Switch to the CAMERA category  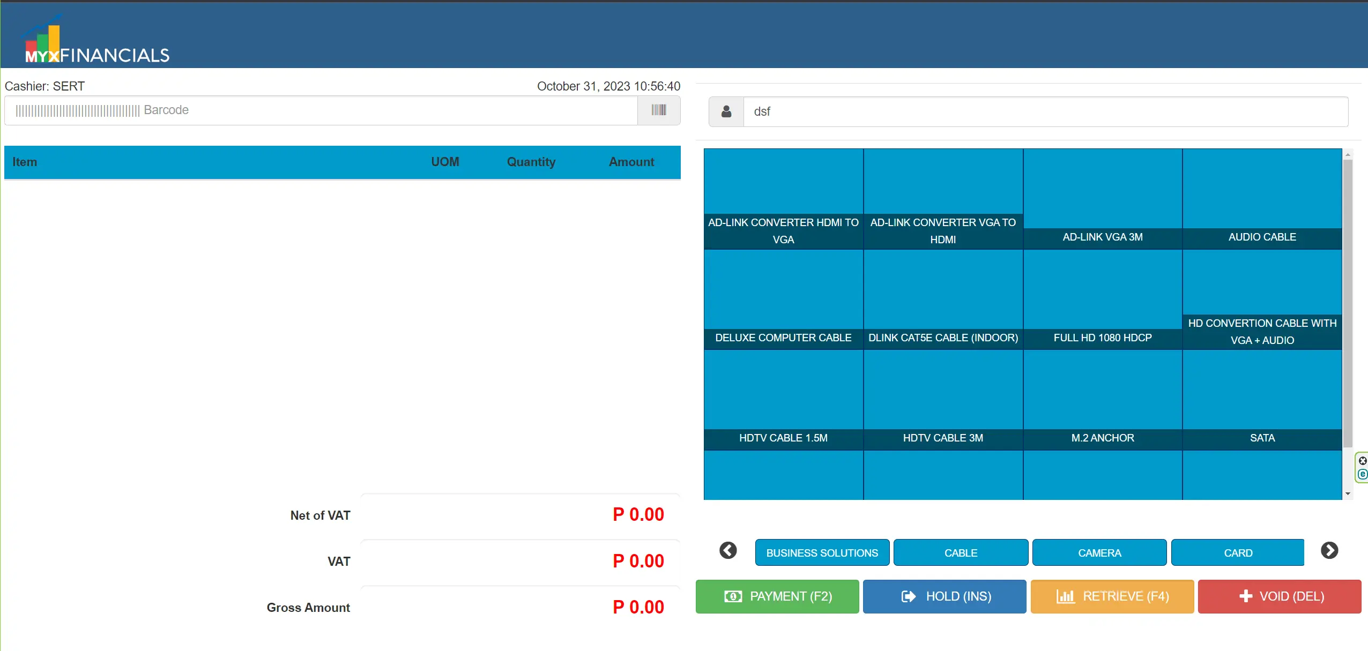pos(1099,552)
